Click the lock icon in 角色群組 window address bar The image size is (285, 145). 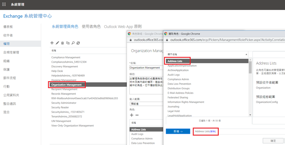(130, 40)
